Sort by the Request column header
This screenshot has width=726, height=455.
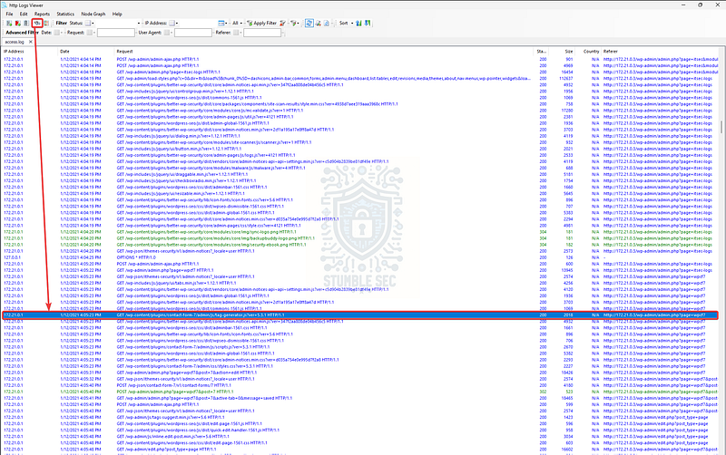point(324,52)
